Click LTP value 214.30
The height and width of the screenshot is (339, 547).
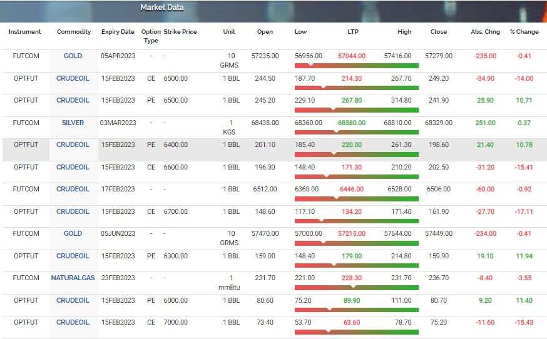pos(352,78)
